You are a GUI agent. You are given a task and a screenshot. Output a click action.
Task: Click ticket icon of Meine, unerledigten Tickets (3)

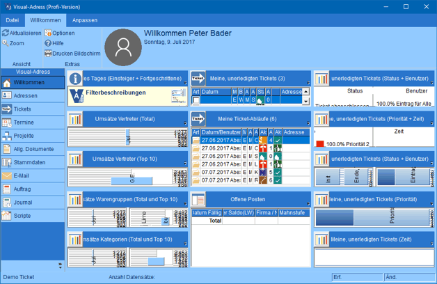(x=198, y=79)
